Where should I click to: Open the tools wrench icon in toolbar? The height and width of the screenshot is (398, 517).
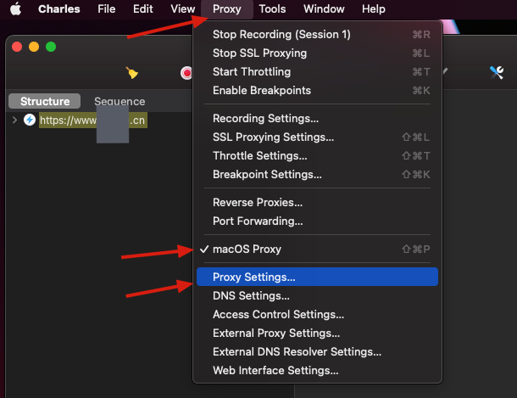click(x=496, y=73)
